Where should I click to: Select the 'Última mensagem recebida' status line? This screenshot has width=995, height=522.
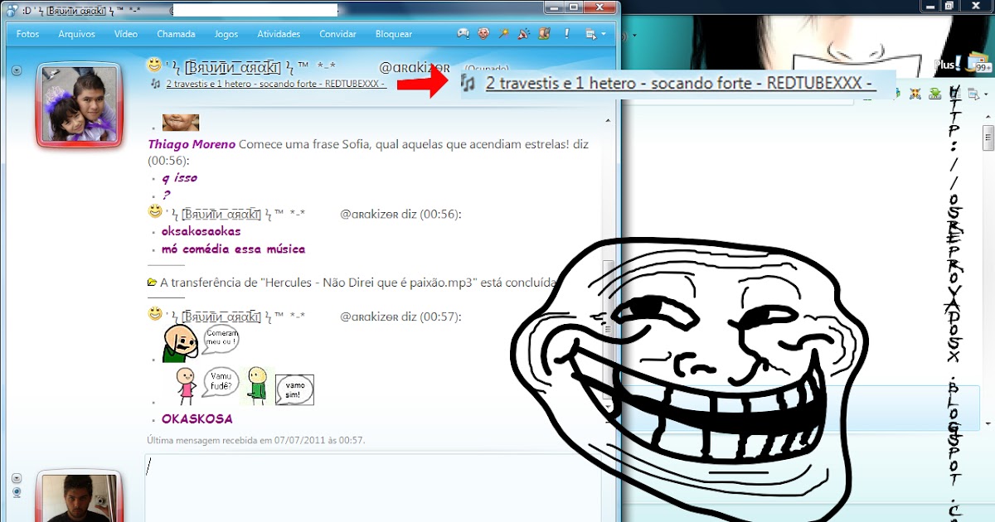tap(256, 440)
